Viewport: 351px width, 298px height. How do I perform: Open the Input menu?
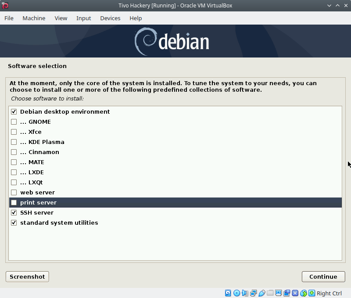[83, 18]
